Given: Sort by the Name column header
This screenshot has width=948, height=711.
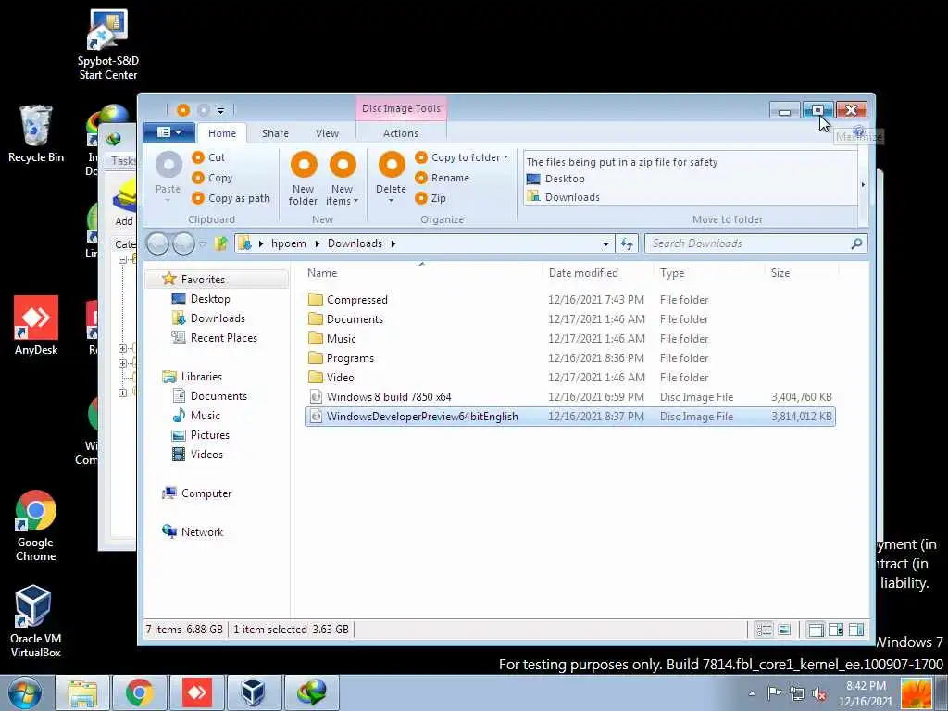Looking at the screenshot, I should click(x=422, y=273).
